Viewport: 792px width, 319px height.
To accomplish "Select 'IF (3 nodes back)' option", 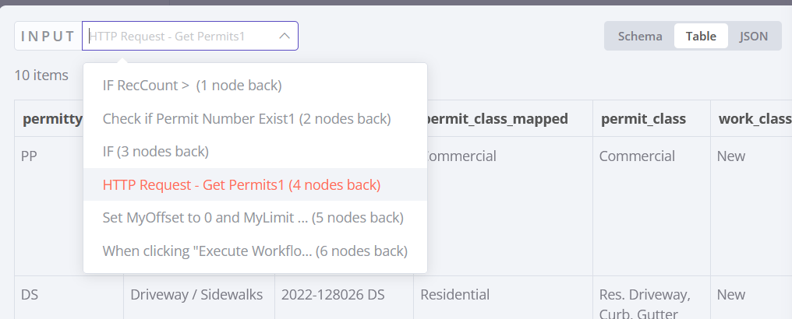I will click(156, 152).
